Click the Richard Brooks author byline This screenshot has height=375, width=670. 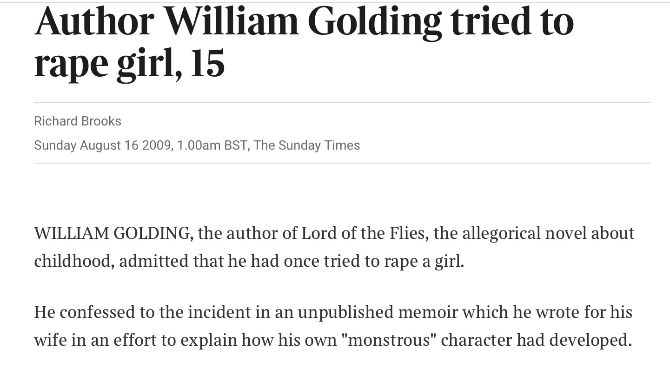coord(78,121)
